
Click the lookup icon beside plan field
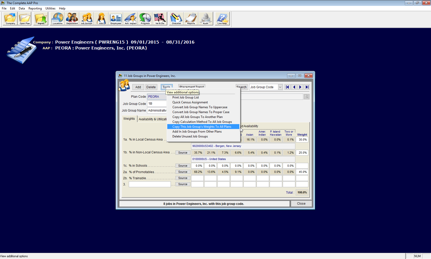307,97
